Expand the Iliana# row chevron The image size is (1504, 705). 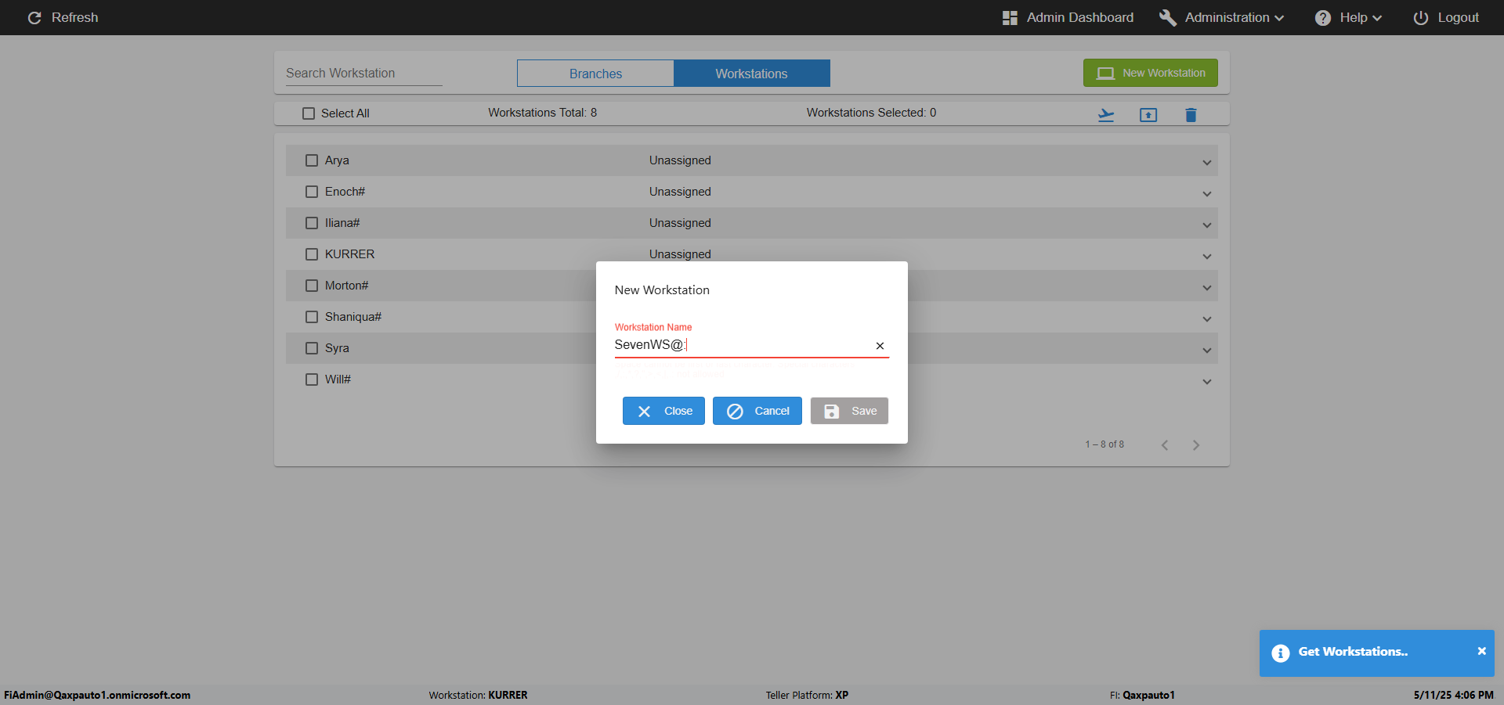[1207, 225]
